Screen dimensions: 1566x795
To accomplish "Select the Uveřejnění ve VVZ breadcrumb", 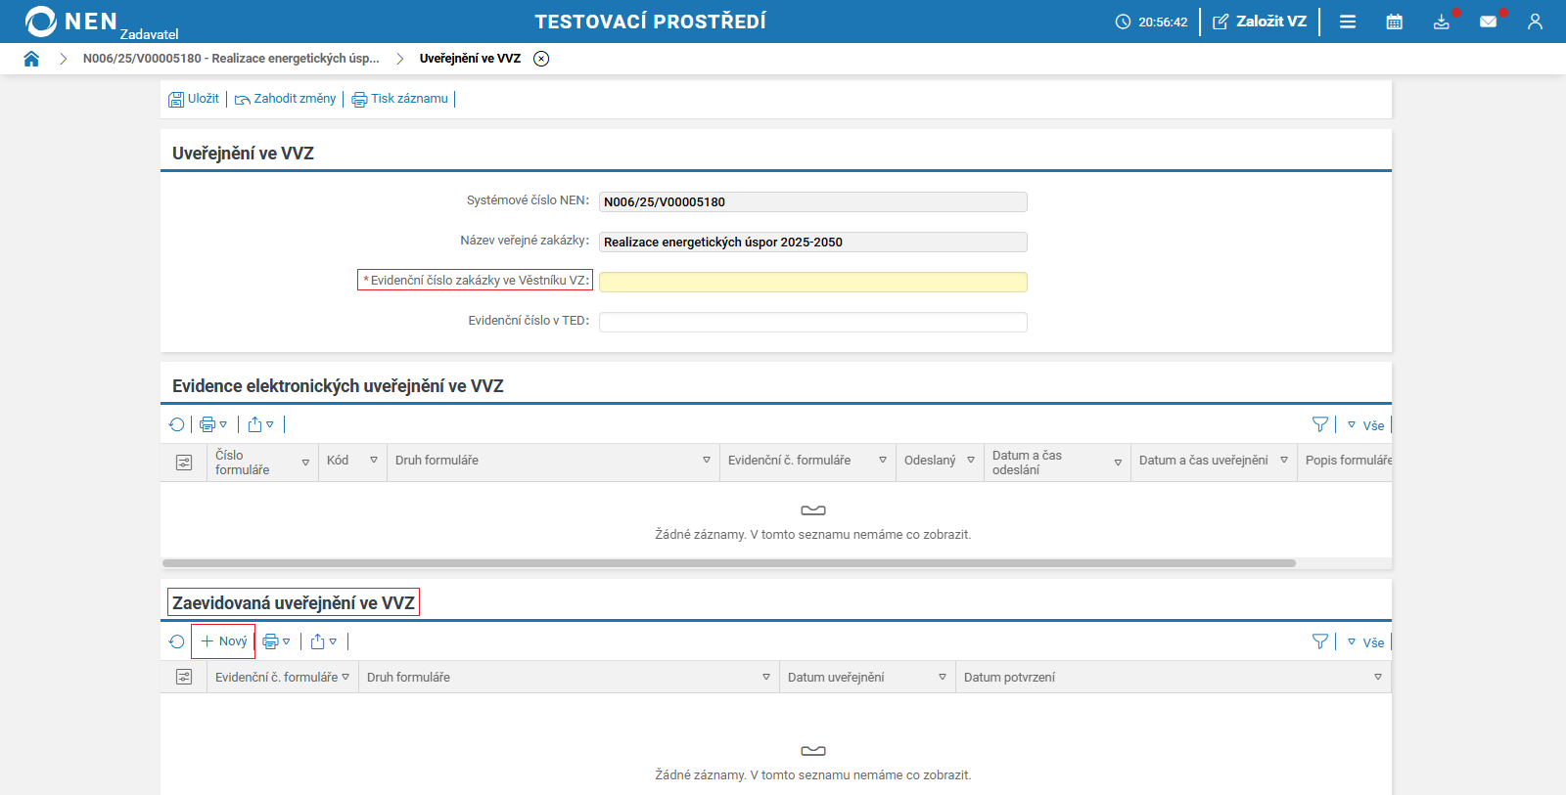I will coord(470,59).
